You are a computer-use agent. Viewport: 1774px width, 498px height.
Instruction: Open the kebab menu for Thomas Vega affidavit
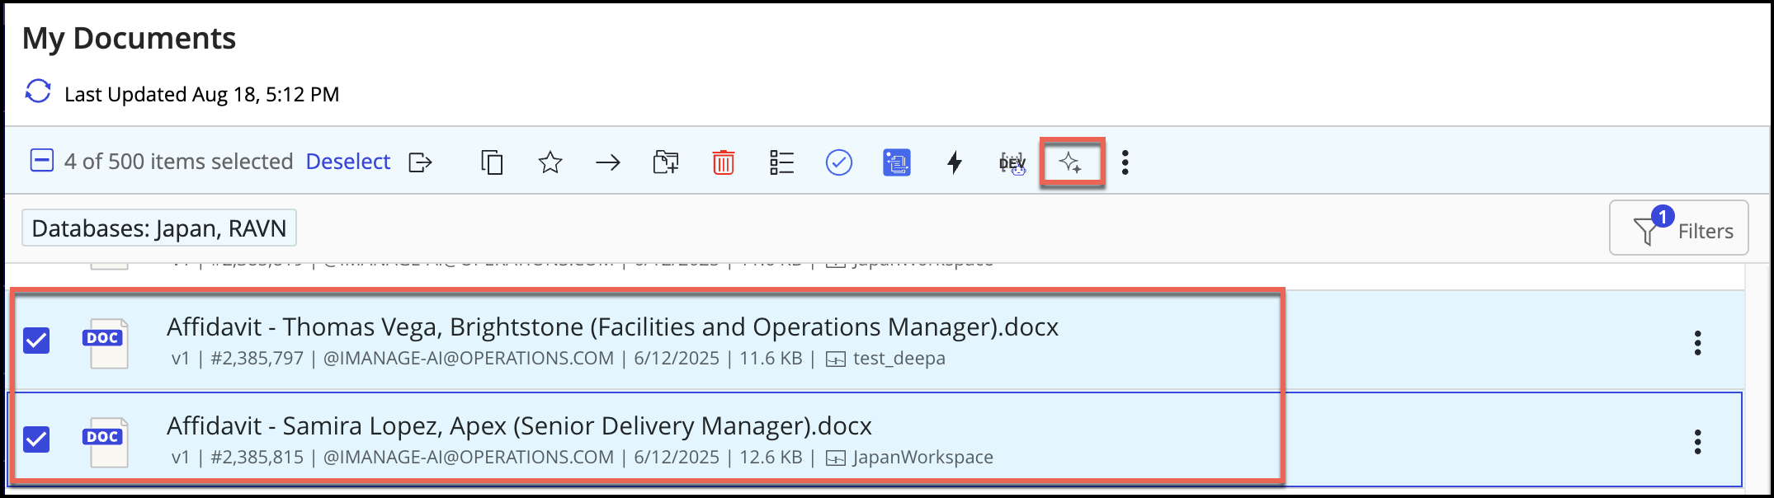tap(1697, 343)
